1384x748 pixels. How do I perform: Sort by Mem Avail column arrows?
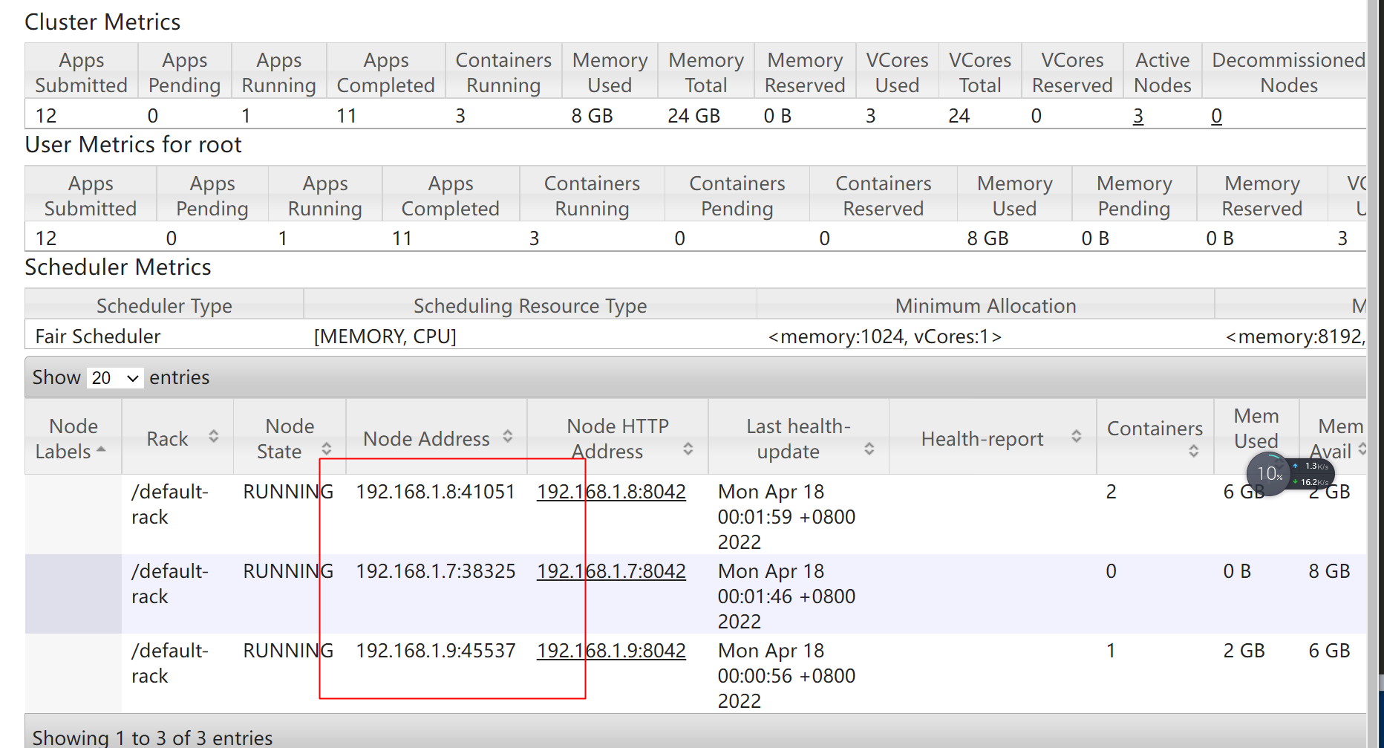pos(1362,449)
